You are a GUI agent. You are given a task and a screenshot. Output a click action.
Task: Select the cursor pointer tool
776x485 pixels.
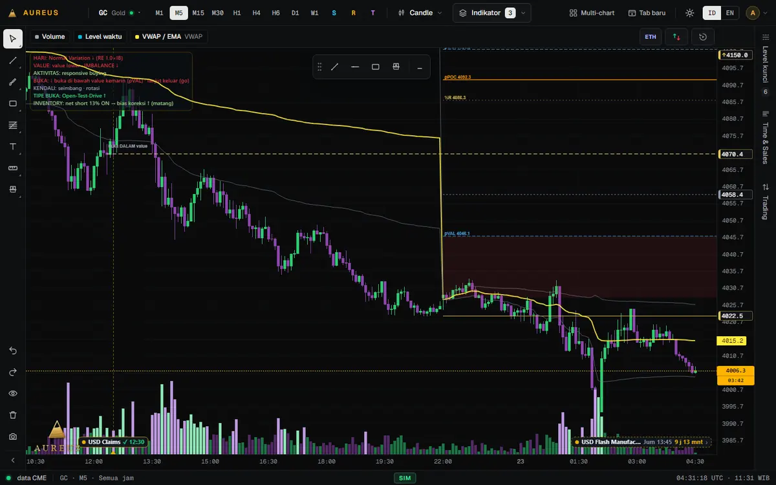tap(13, 39)
